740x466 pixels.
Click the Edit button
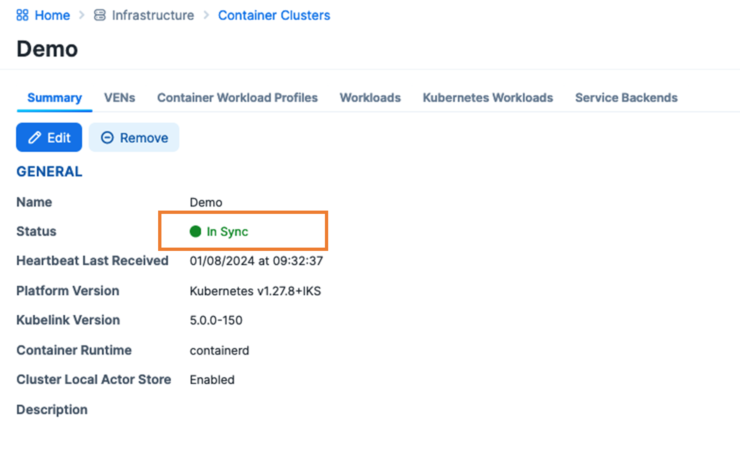(x=49, y=137)
